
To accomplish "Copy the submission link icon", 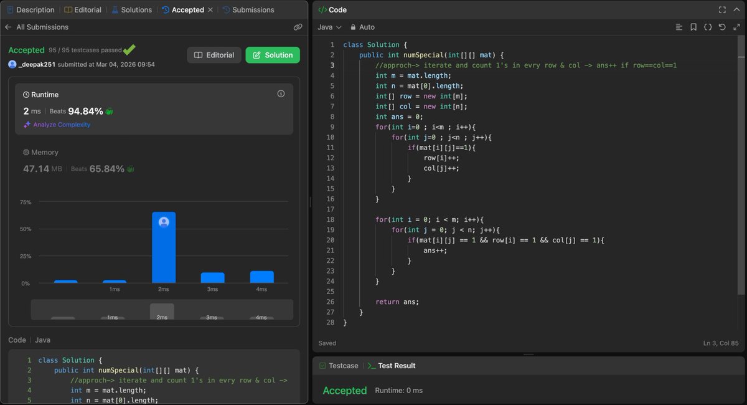I will tap(298, 27).
